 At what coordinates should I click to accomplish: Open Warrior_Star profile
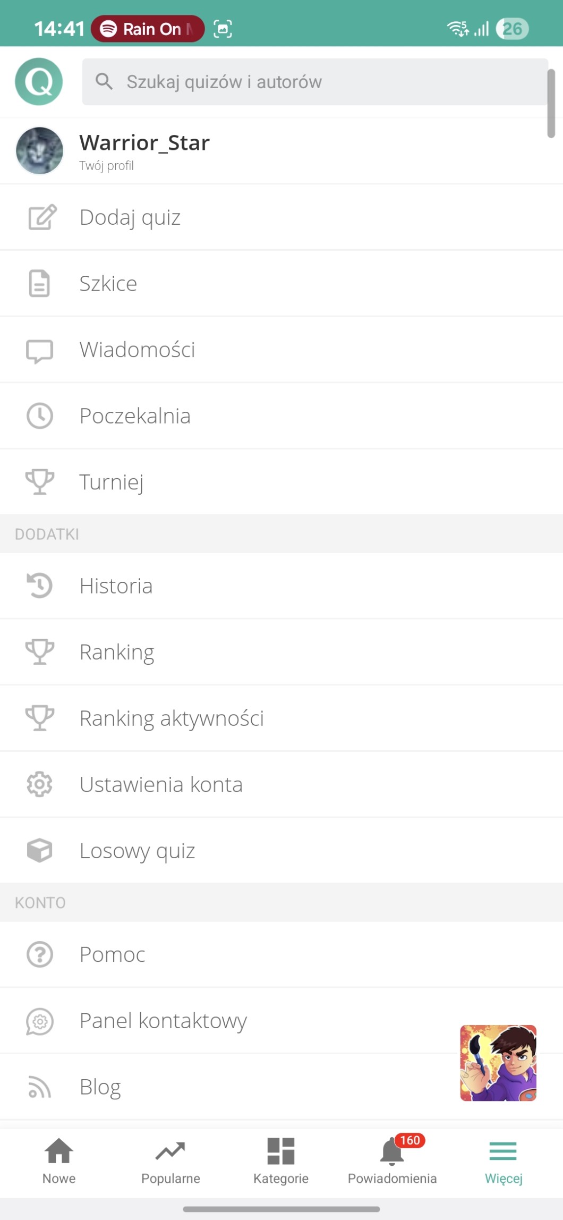pyautogui.click(x=144, y=151)
